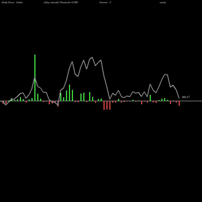
Task: Click the 30.57 value label
Action: click(x=186, y=97)
